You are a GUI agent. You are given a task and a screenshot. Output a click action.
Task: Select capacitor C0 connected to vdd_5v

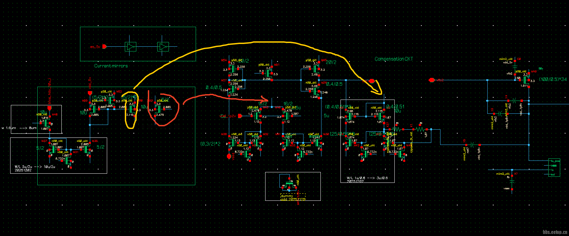pos(515,67)
